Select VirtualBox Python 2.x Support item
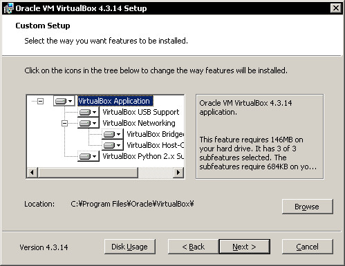 click(x=143, y=156)
